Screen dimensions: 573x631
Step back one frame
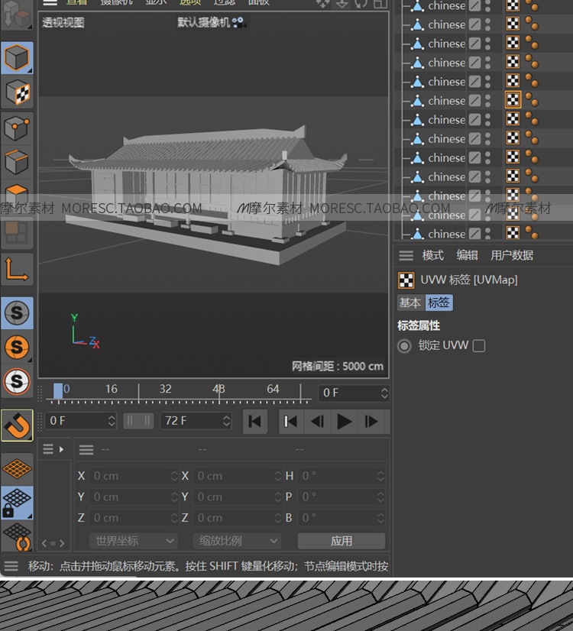[x=318, y=422]
